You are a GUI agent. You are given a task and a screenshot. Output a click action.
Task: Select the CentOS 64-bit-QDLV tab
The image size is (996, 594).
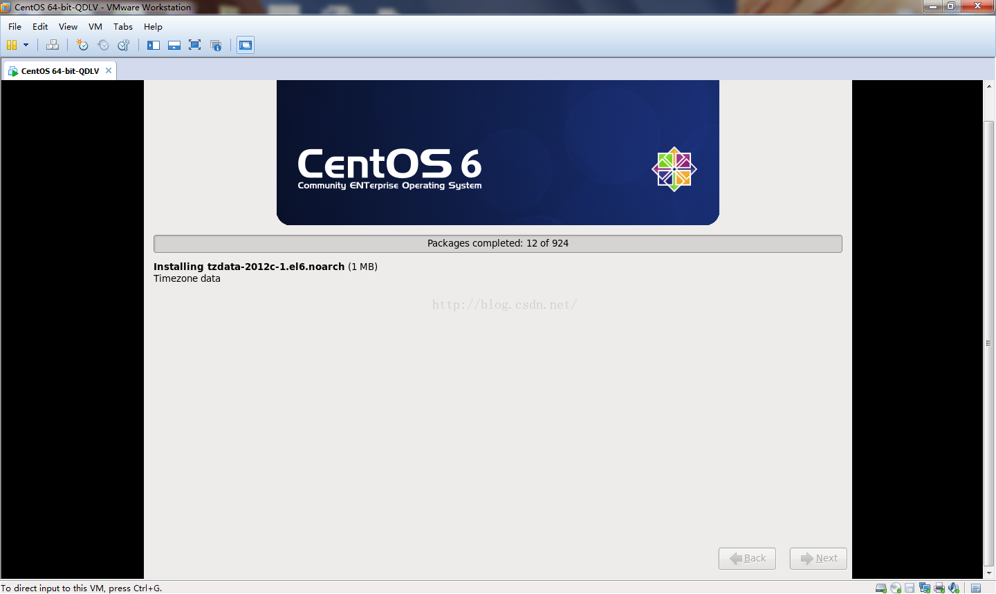pyautogui.click(x=59, y=70)
